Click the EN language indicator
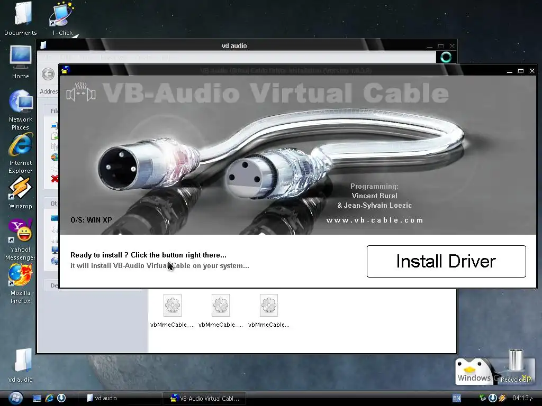 pos(457,398)
